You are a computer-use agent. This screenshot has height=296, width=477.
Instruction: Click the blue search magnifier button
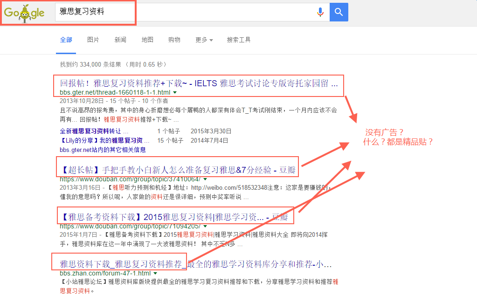coord(339,12)
